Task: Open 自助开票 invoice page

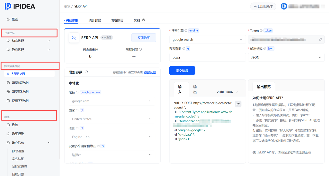Action: click(18, 174)
